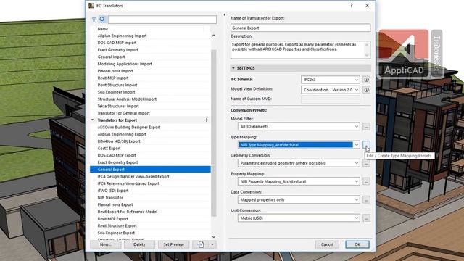Screen dimensions: 464x261
Task: Click the import/export translator document icon
Action: click(x=200, y=244)
